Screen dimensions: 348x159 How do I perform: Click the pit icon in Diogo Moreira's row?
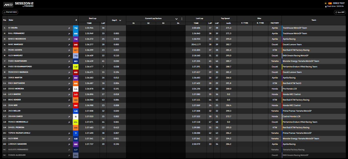click(69, 89)
